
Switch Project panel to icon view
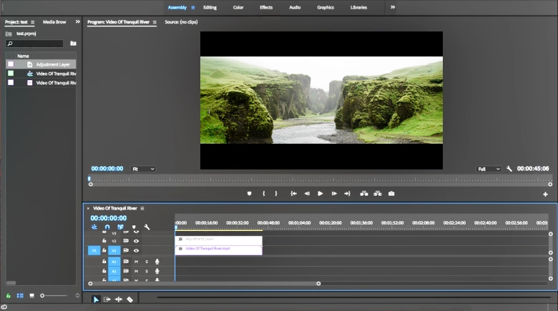pos(31,296)
